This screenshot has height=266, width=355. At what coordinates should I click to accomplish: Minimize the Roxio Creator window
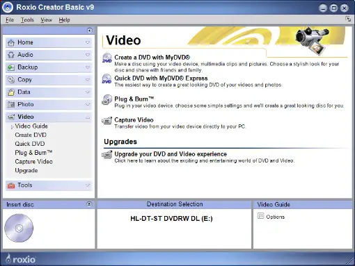point(323,8)
